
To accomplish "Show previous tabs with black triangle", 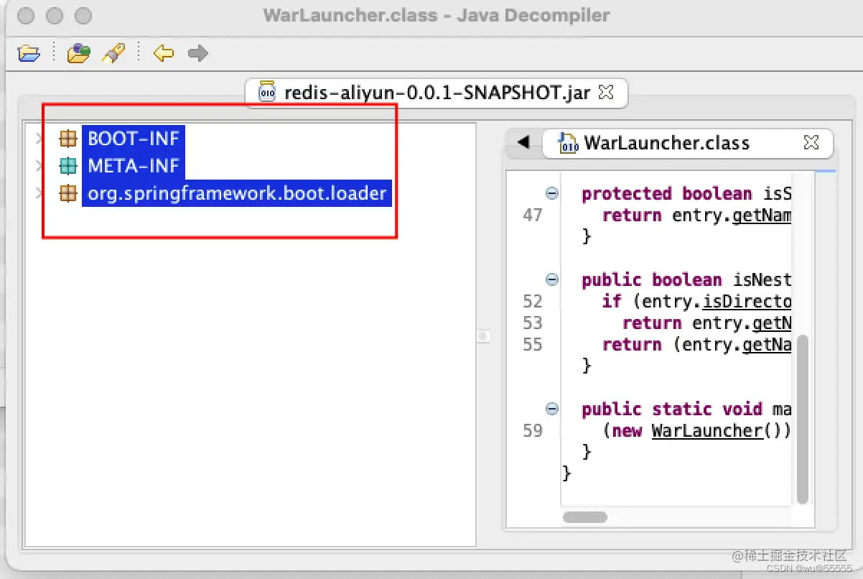I will coord(523,142).
